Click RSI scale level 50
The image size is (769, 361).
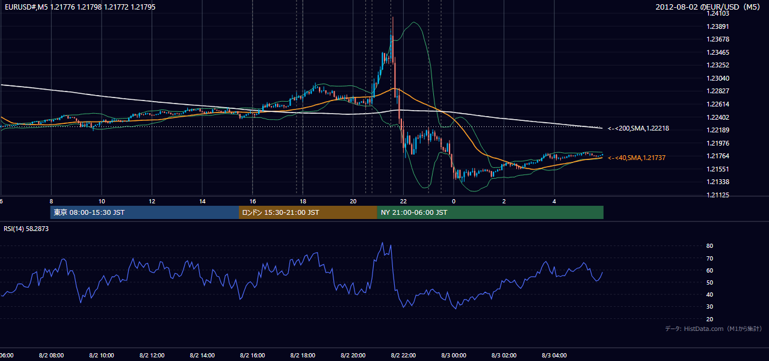tap(710, 282)
